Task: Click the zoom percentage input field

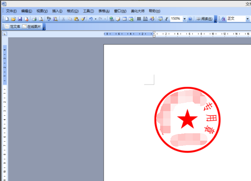Action: coord(176,19)
